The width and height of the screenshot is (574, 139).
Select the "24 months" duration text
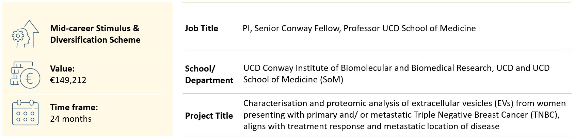(x=71, y=119)
